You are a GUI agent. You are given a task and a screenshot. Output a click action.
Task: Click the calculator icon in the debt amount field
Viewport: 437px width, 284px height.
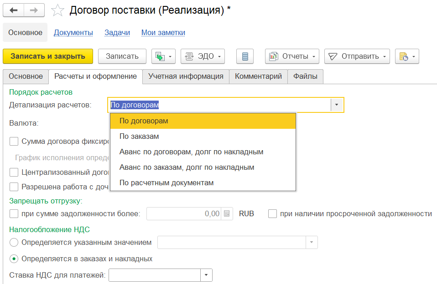[227, 214]
